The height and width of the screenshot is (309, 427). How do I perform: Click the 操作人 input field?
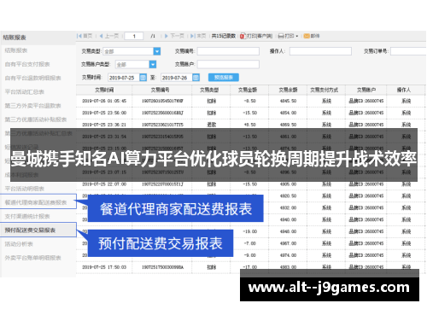click(x=320, y=51)
